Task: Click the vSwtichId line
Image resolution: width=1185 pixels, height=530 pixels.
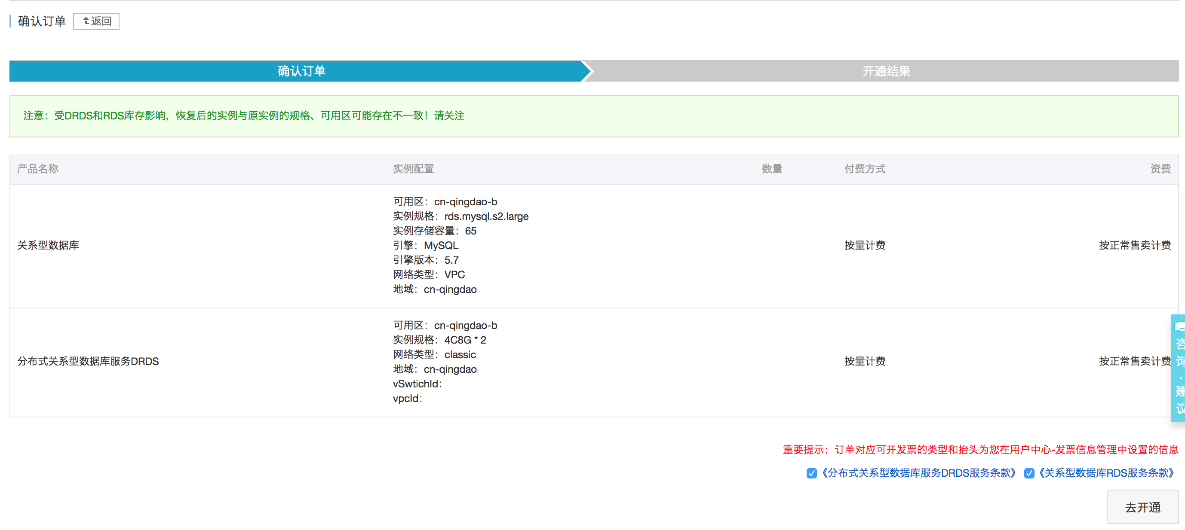Action: point(417,384)
